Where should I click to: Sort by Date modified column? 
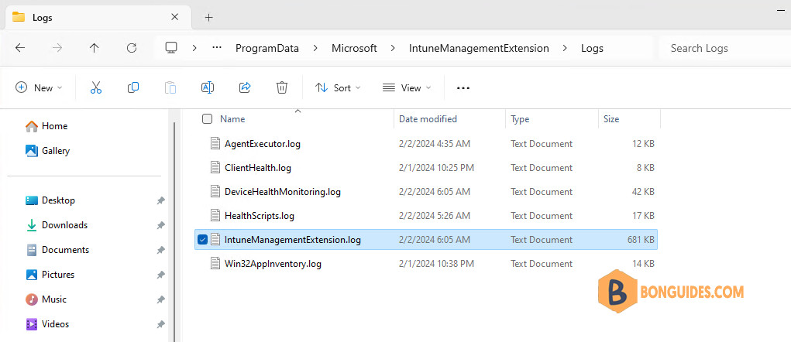428,119
